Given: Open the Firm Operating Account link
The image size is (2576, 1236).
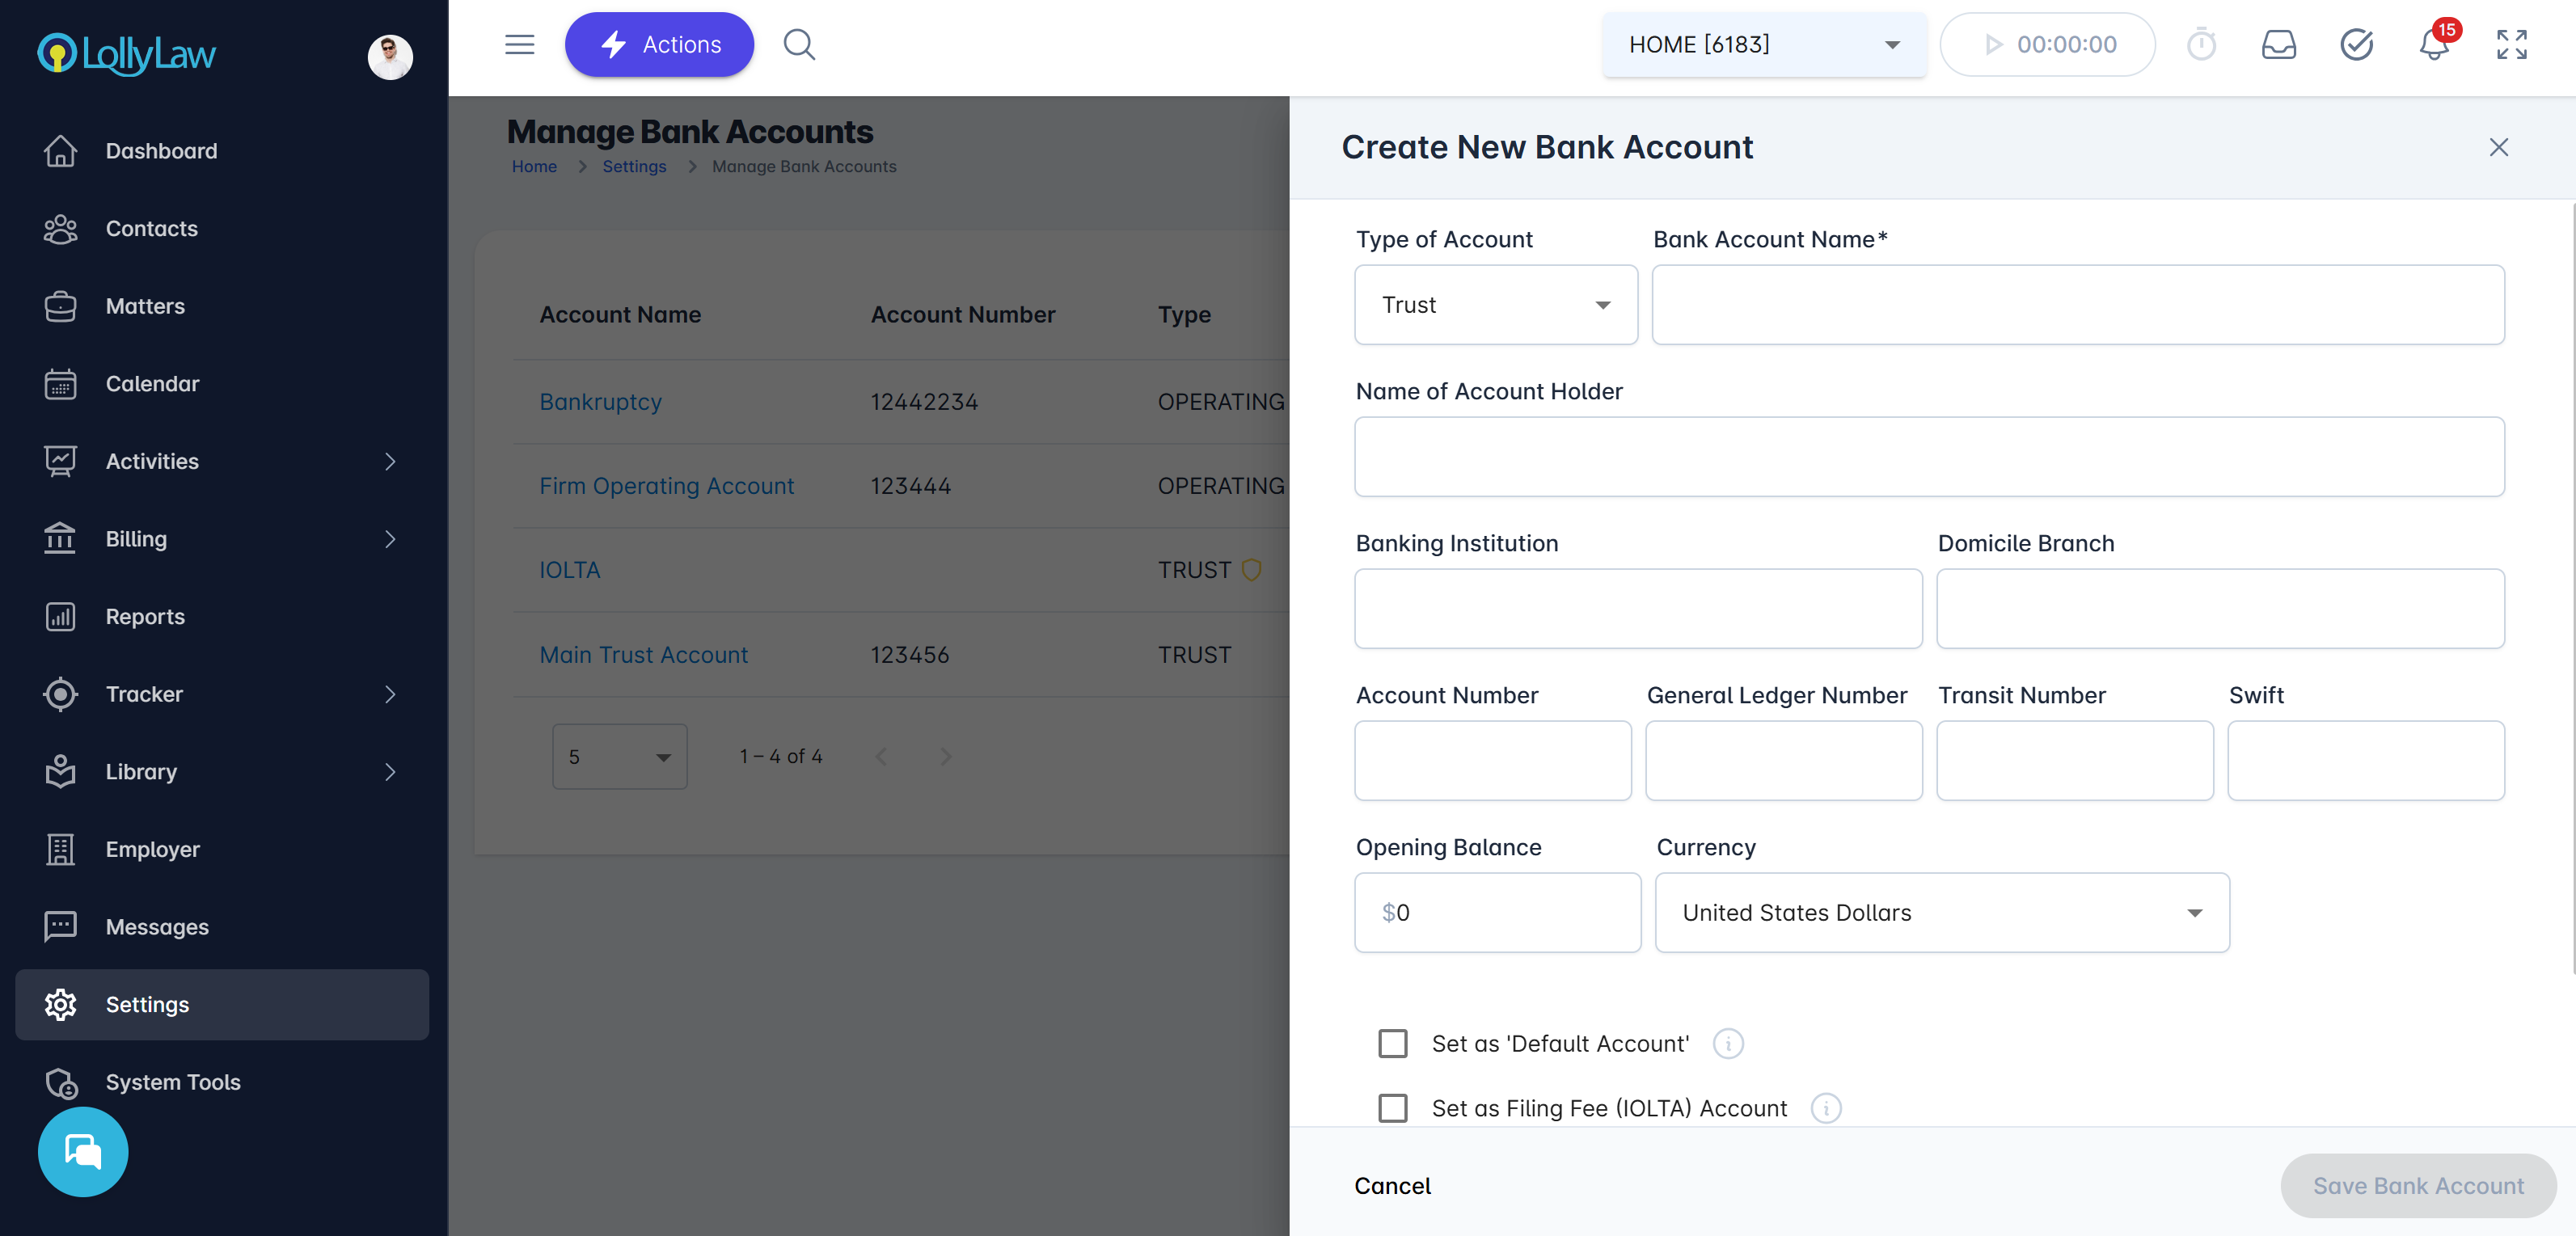Looking at the screenshot, I should (x=667, y=486).
